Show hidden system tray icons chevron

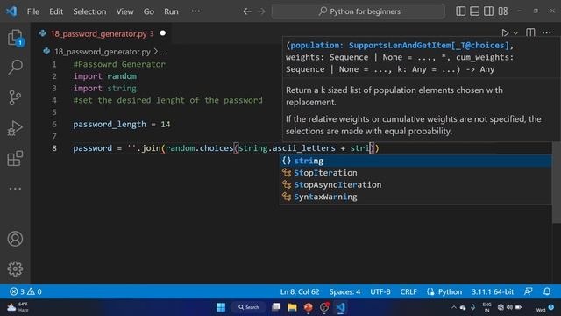click(x=454, y=307)
